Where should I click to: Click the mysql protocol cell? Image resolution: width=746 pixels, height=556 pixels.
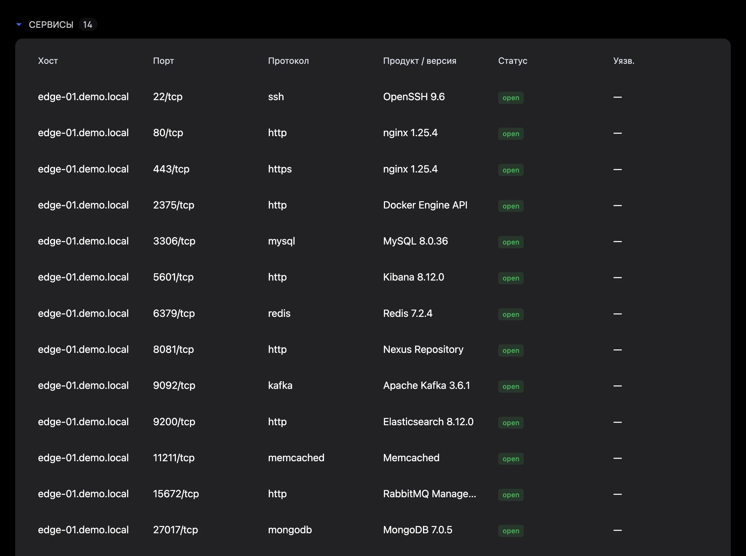coord(282,241)
